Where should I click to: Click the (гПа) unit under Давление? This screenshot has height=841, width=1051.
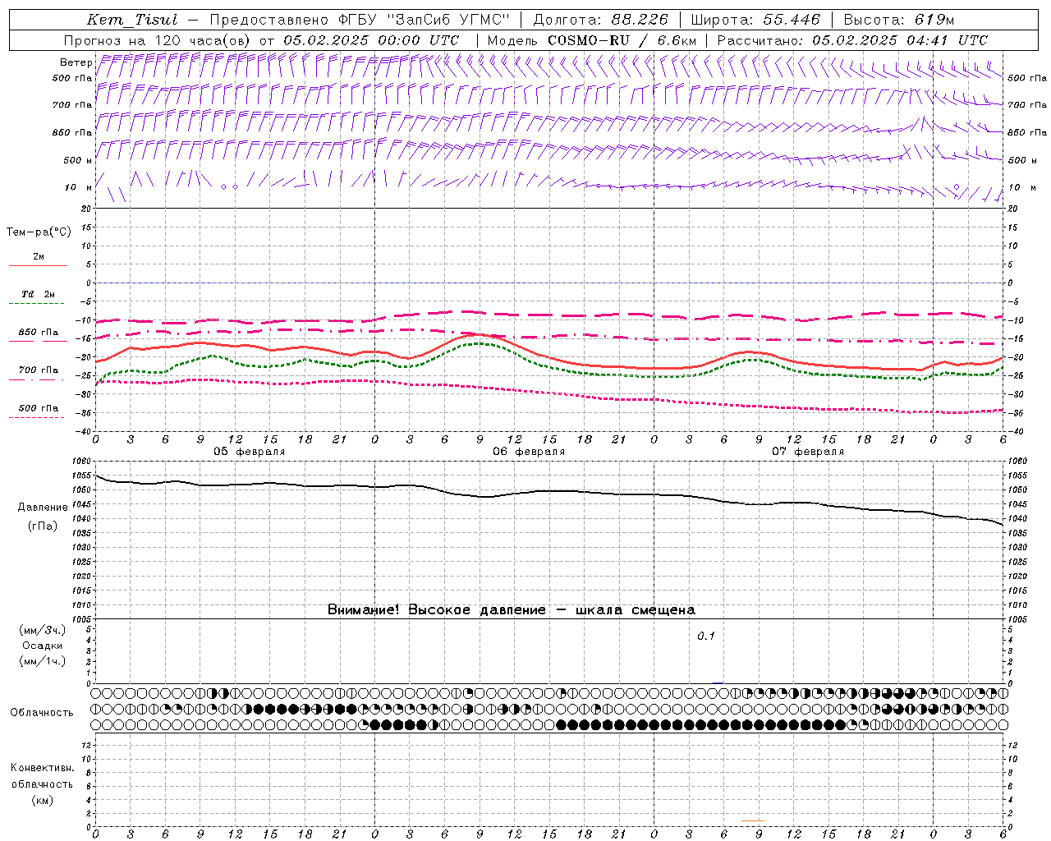tap(43, 526)
